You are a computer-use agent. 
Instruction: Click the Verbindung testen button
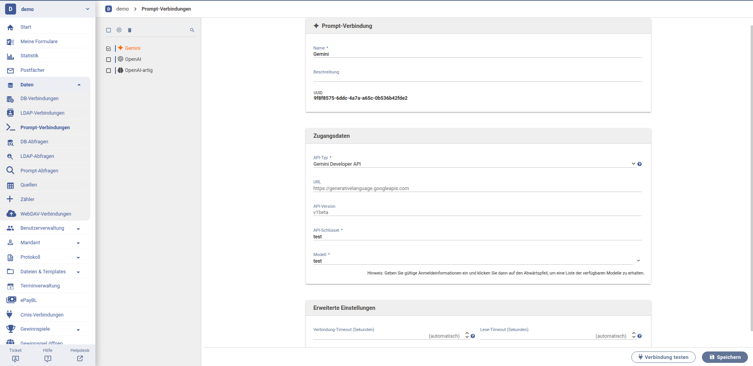click(x=663, y=357)
